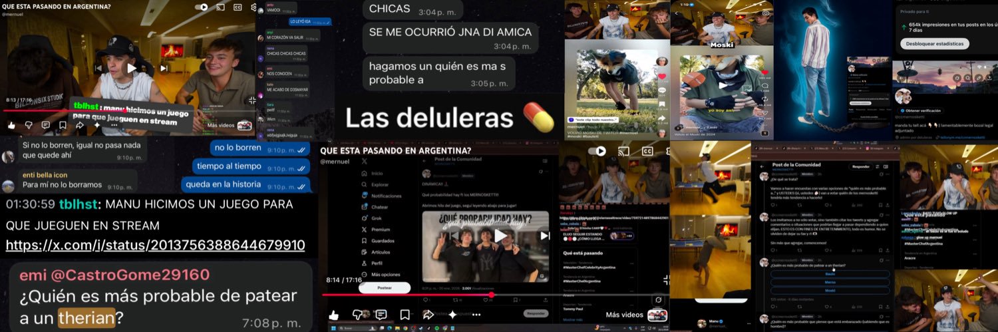Share the 8:14 video with arrow icon
The width and height of the screenshot is (998, 332).
pyautogui.click(x=428, y=315)
